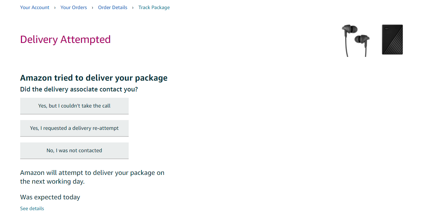432x214 pixels.
Task: Click "Amazon tried to deliver your package" heading
Action: (94, 78)
